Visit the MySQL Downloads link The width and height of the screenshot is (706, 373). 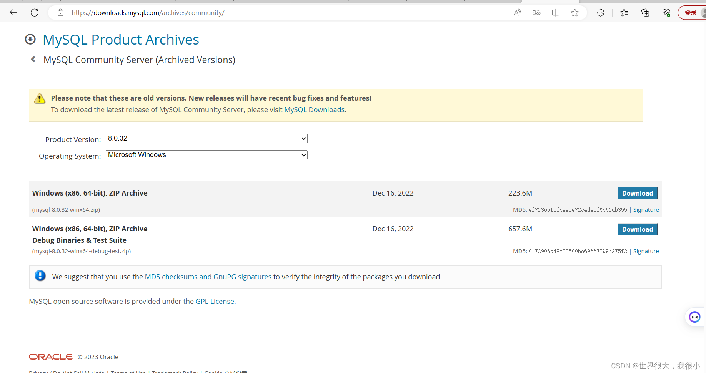[314, 109]
